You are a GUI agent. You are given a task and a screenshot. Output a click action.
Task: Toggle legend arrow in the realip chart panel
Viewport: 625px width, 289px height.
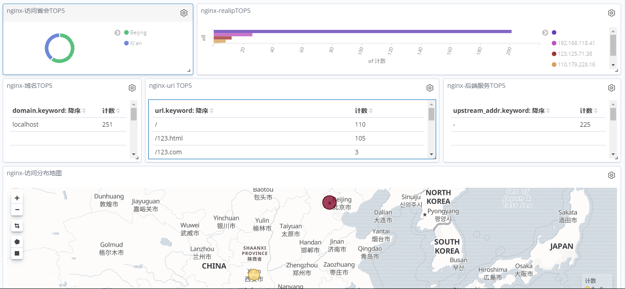point(545,33)
